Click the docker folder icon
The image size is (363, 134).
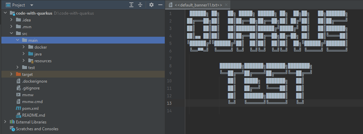(31, 47)
